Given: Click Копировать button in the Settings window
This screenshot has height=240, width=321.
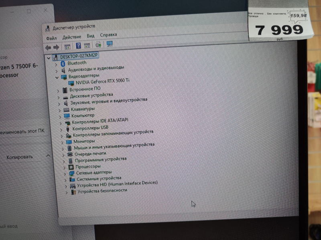Looking at the screenshot, I should tap(19, 157).
